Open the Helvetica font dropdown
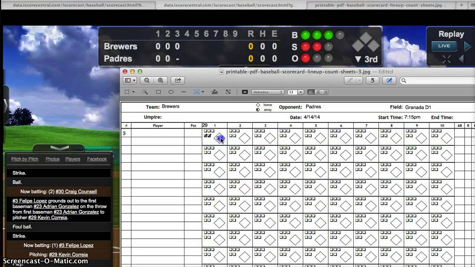The image size is (475, 267). click(x=268, y=92)
